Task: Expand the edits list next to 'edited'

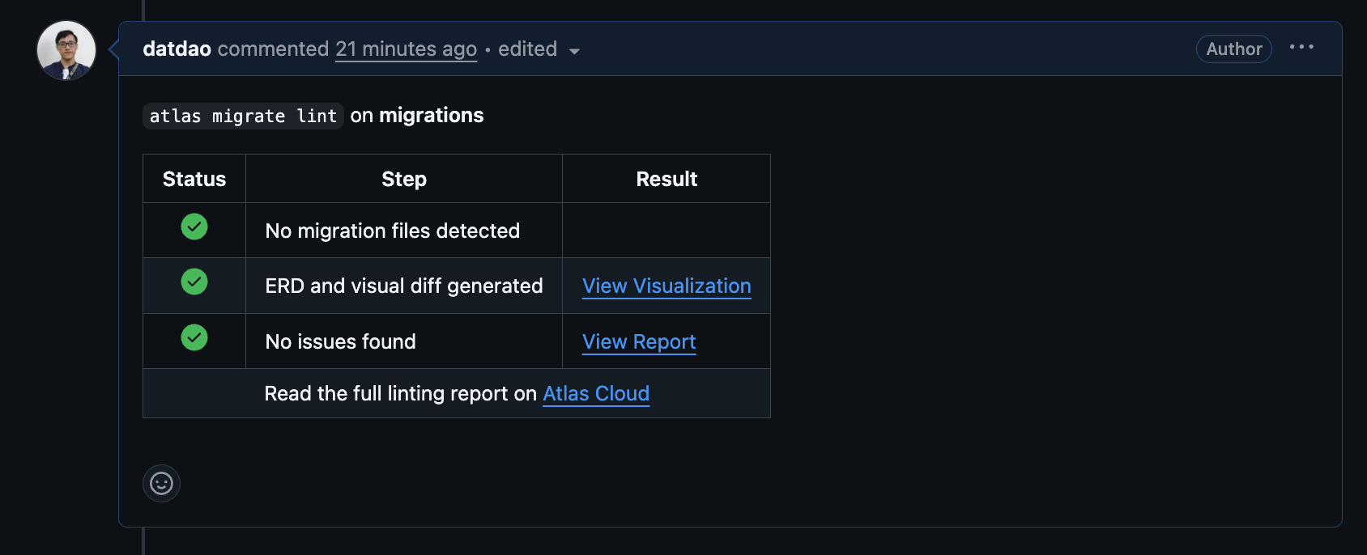Action: pos(573,50)
